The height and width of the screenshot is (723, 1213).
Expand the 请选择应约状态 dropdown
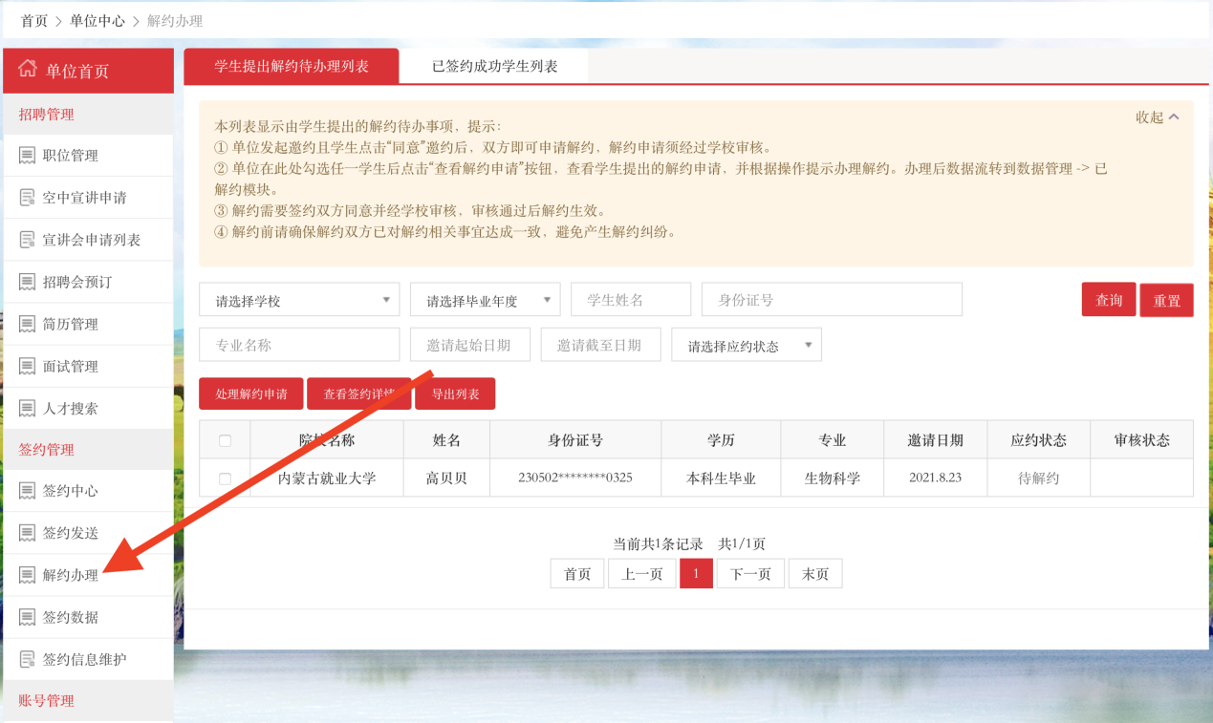tap(746, 346)
